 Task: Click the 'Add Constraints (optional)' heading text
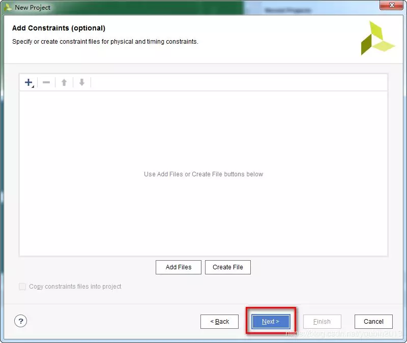point(59,28)
